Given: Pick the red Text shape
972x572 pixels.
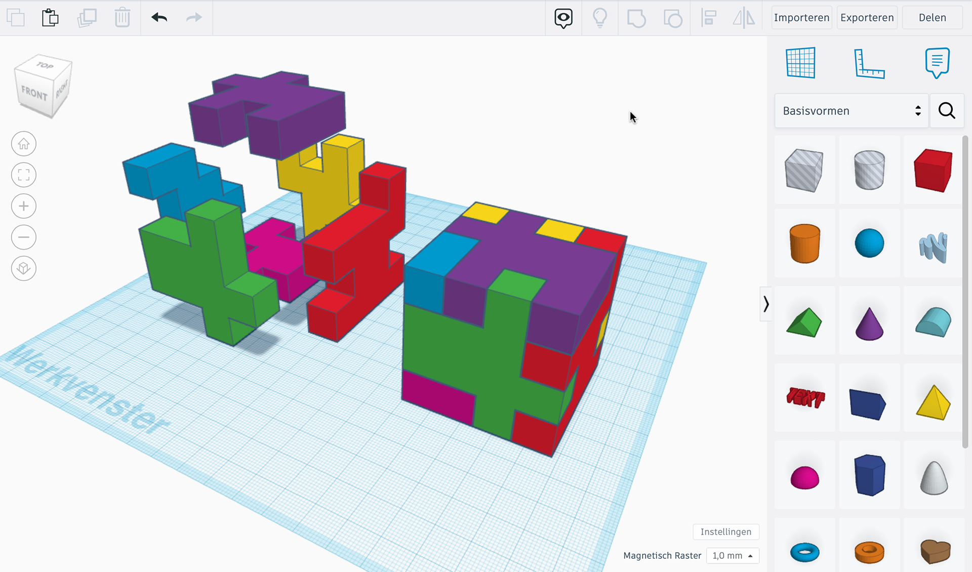Looking at the screenshot, I should pos(805,397).
